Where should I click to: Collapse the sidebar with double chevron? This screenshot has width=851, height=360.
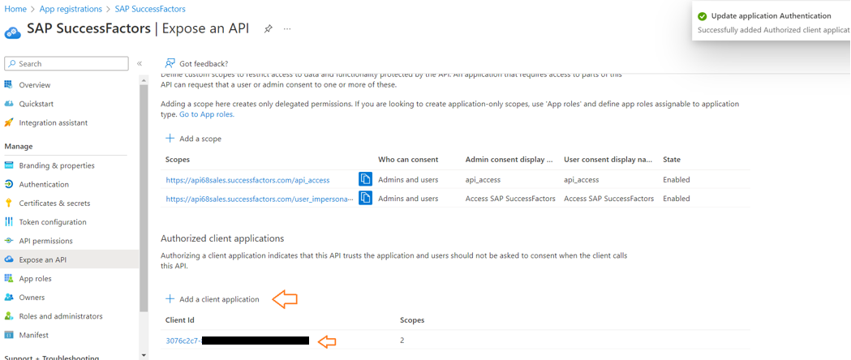(140, 63)
